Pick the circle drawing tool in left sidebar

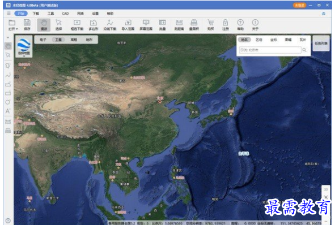point(8,102)
